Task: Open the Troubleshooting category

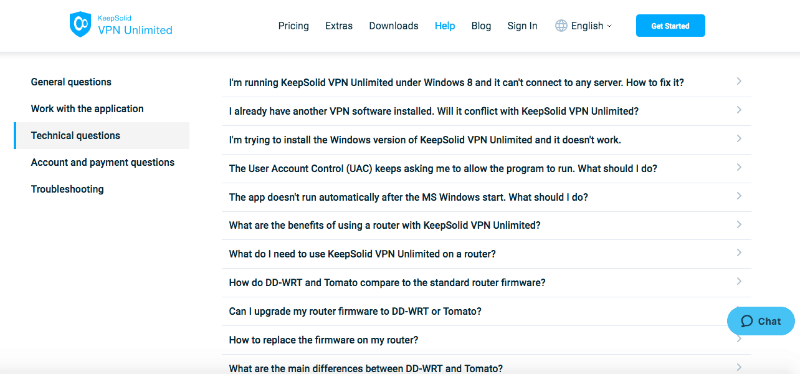Action: click(67, 189)
